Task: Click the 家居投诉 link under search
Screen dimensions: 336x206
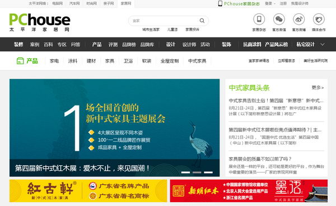Action: click(x=193, y=30)
